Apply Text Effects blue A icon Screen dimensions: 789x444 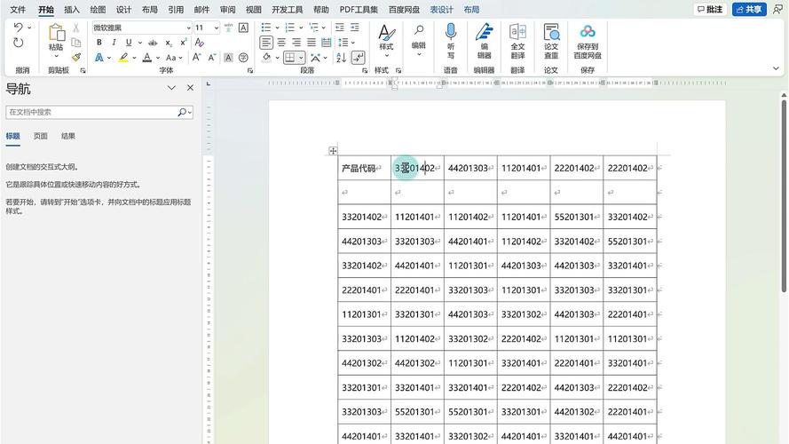coord(99,58)
